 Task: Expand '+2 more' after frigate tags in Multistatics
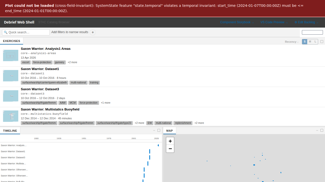139,123
